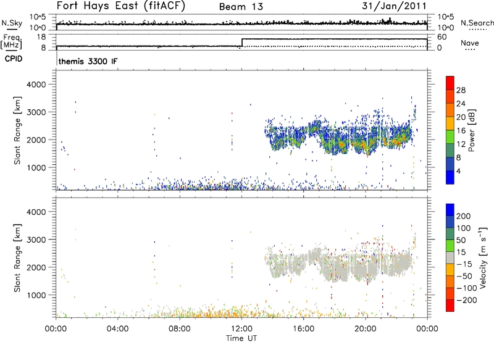494x342 pixels.
Task: Click the "Fort Hays East (fitACF)" title
Action: click(121, 6)
